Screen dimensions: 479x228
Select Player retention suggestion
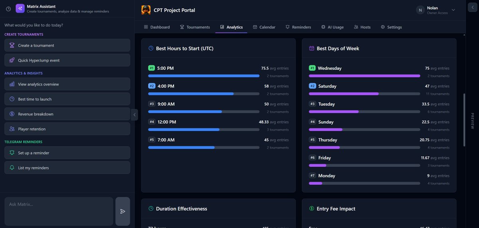tap(67, 129)
